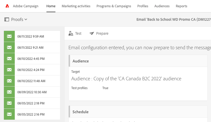This screenshot has width=211, height=122.
Task: Select the 08/10/2022 4:24 PM proof entry
Action: [31, 70]
